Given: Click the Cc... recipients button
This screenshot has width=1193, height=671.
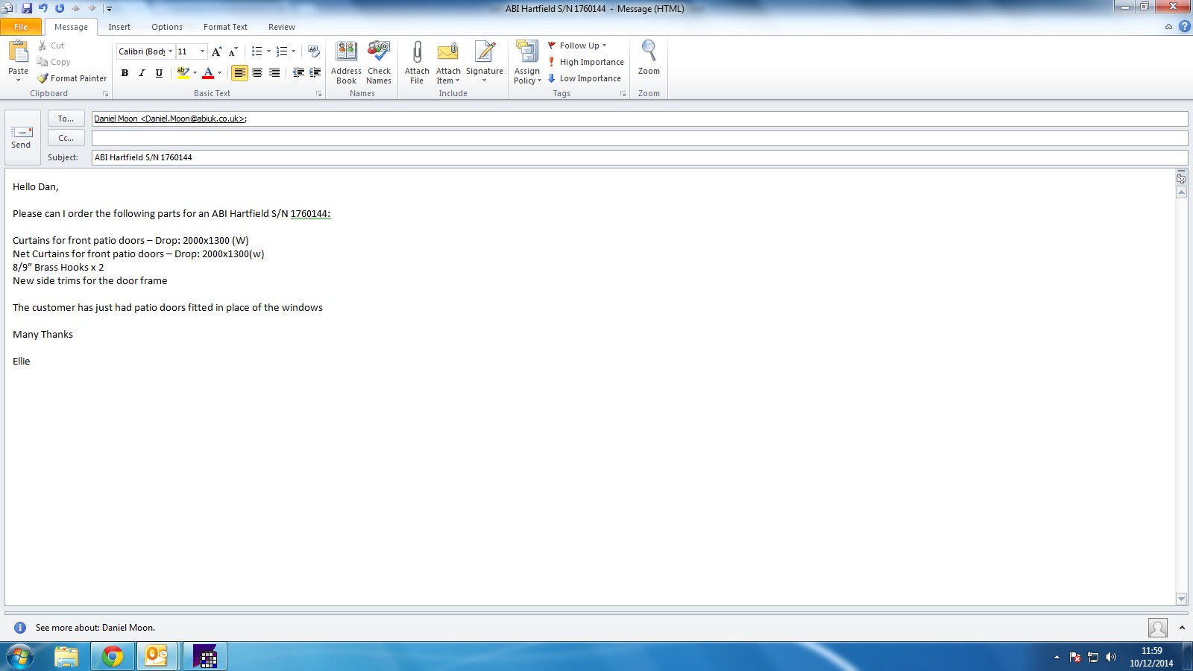Looking at the screenshot, I should [x=66, y=138].
